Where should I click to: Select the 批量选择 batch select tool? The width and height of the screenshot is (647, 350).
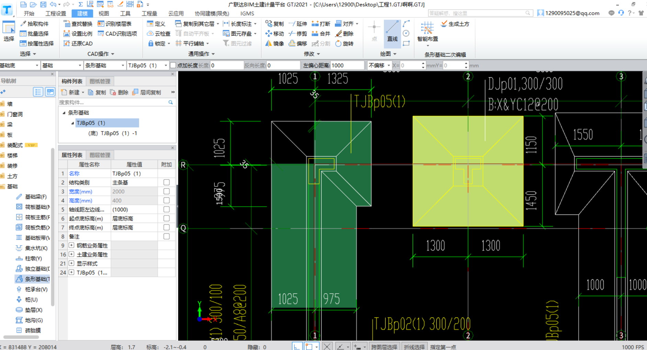34,34
